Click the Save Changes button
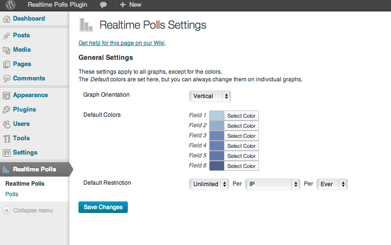Image resolution: width=391 pixels, height=245 pixels. [103, 207]
